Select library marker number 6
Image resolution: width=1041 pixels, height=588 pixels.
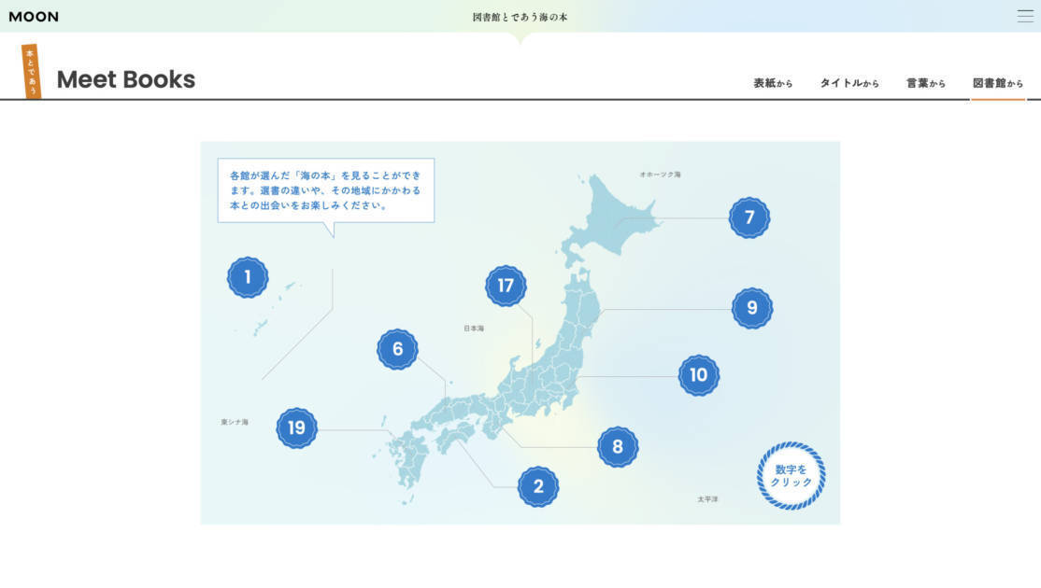[398, 349]
